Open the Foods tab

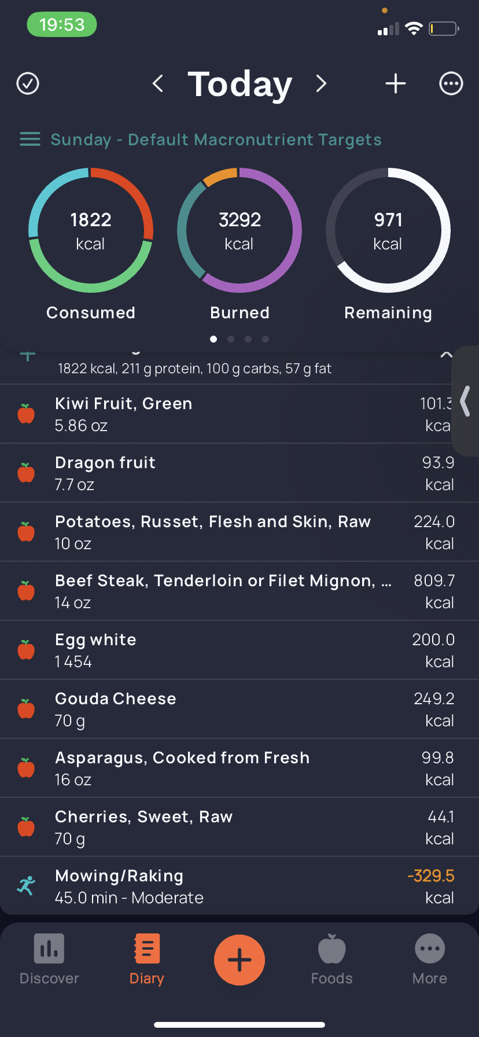click(332, 959)
